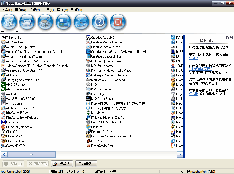Close the help panel with 關閉
Viewport: 234px width, 174px height.
click(229, 37)
